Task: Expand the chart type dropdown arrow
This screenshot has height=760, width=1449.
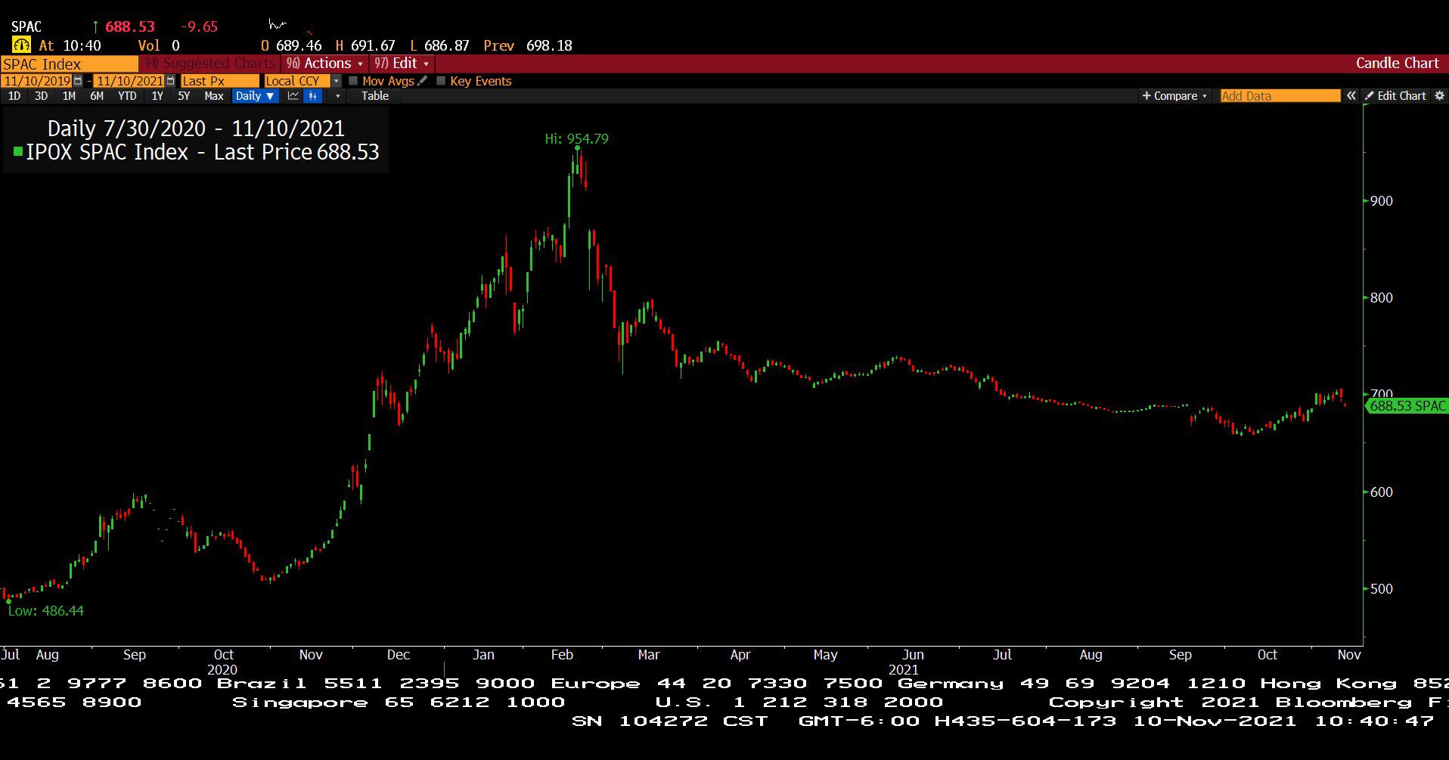Action: click(337, 96)
